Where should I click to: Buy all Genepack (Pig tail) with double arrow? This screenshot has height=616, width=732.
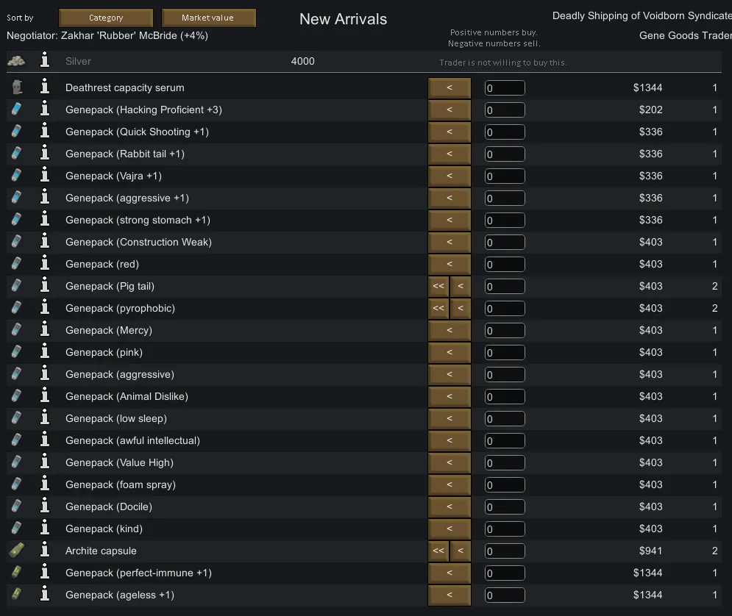pyautogui.click(x=438, y=286)
